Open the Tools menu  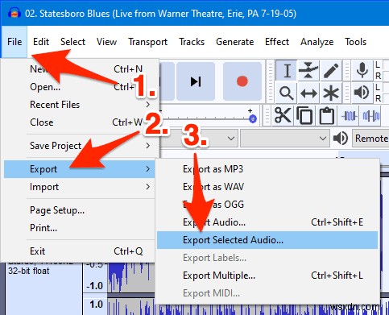coord(355,42)
